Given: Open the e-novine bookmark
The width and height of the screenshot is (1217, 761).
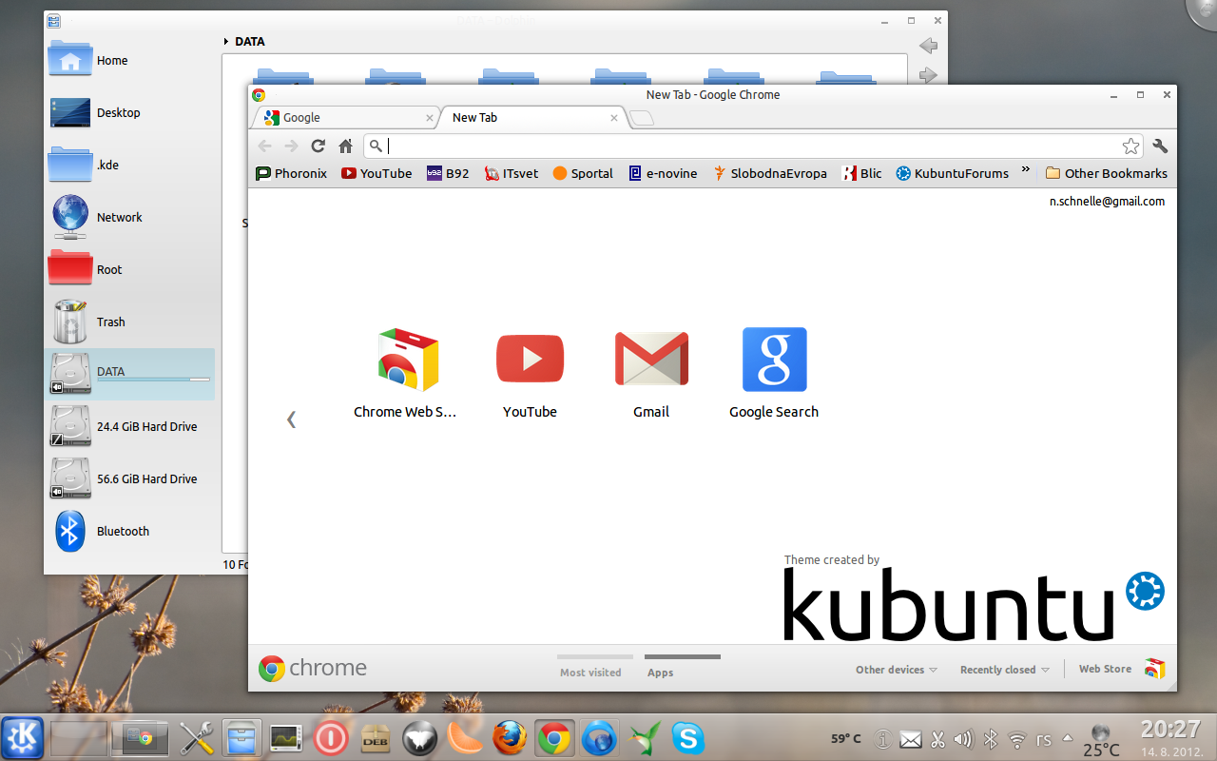Looking at the screenshot, I should coord(663,173).
